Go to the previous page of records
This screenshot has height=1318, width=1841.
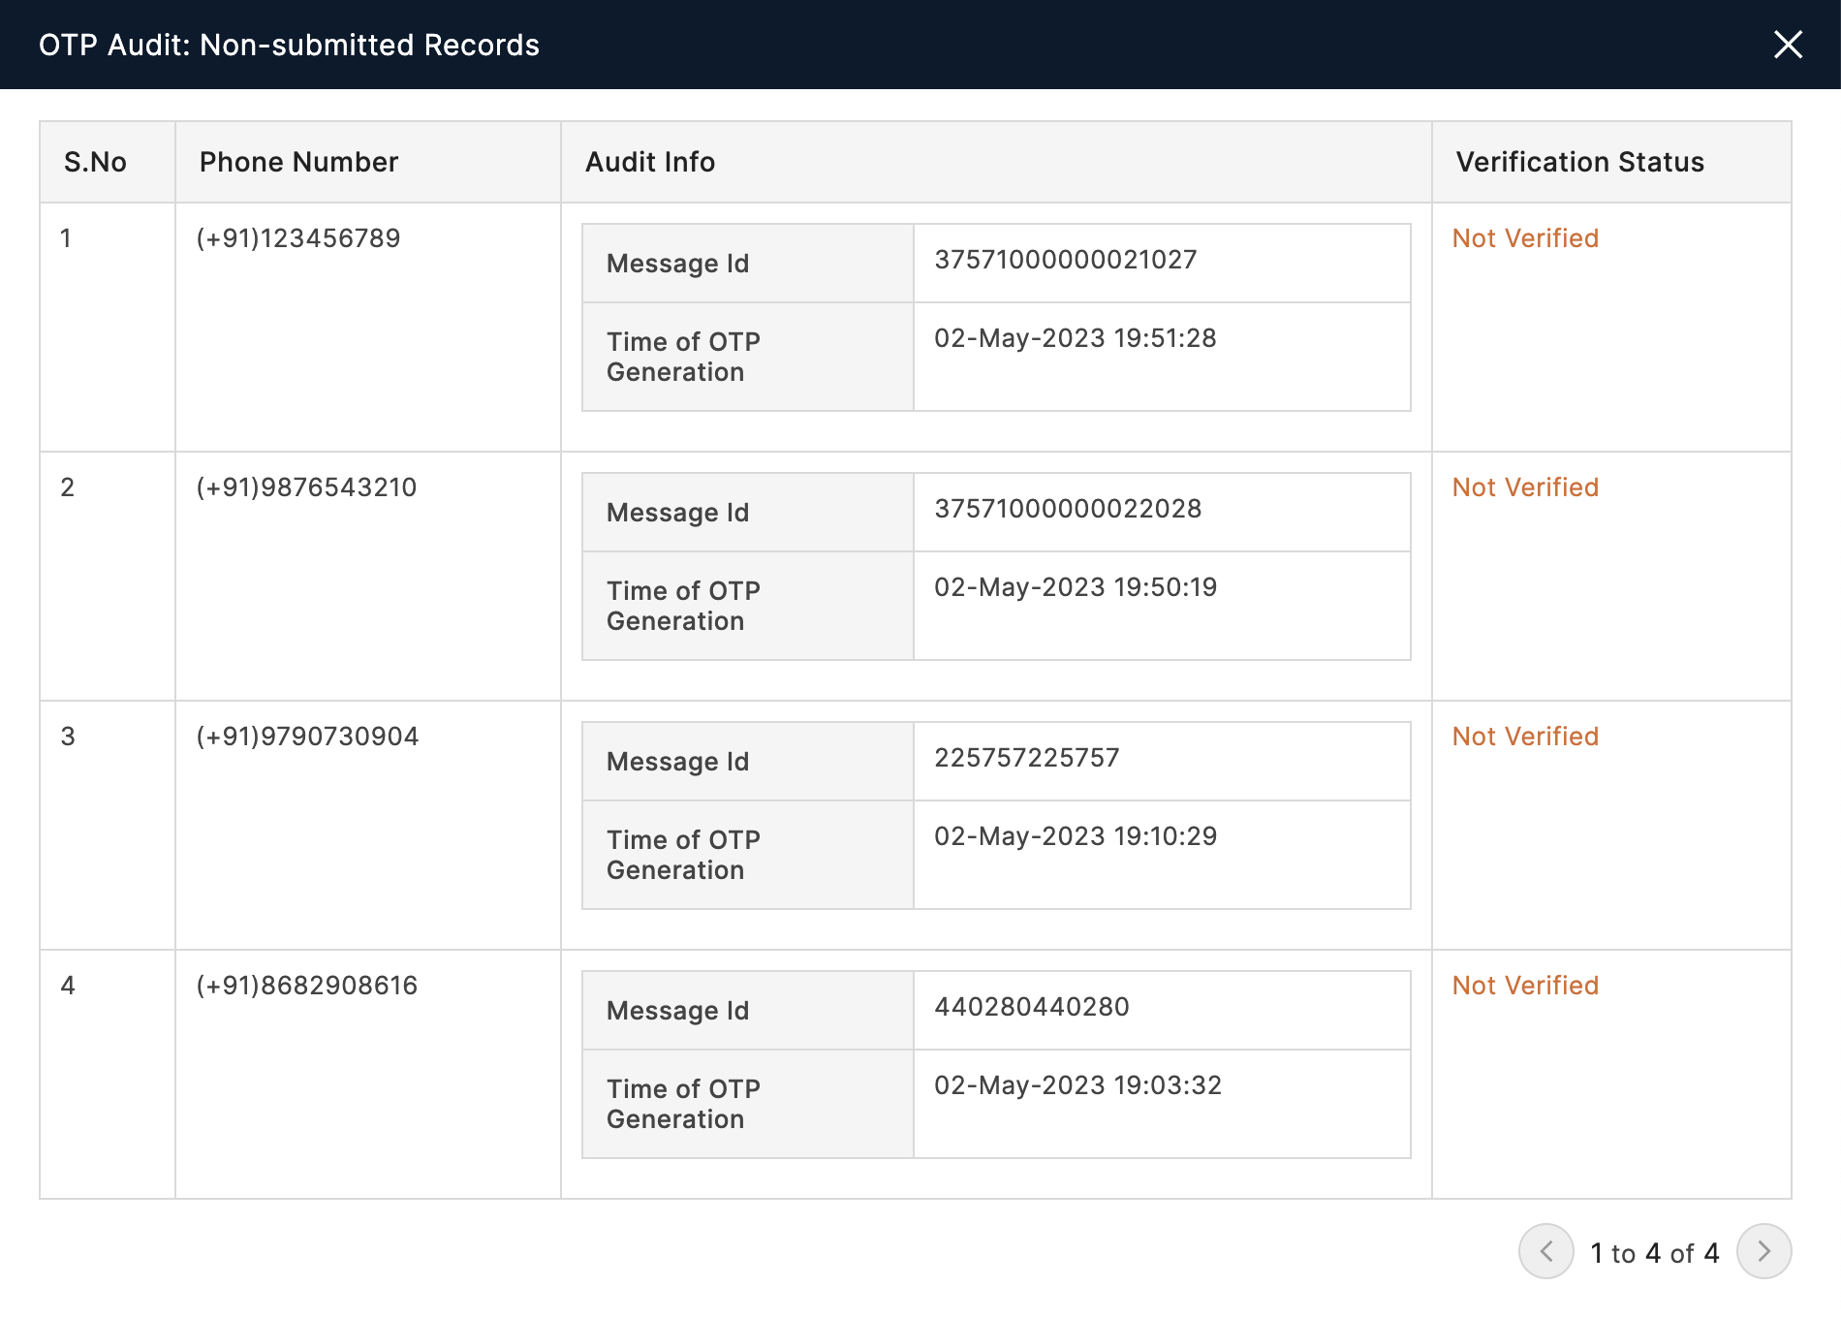coord(1545,1251)
